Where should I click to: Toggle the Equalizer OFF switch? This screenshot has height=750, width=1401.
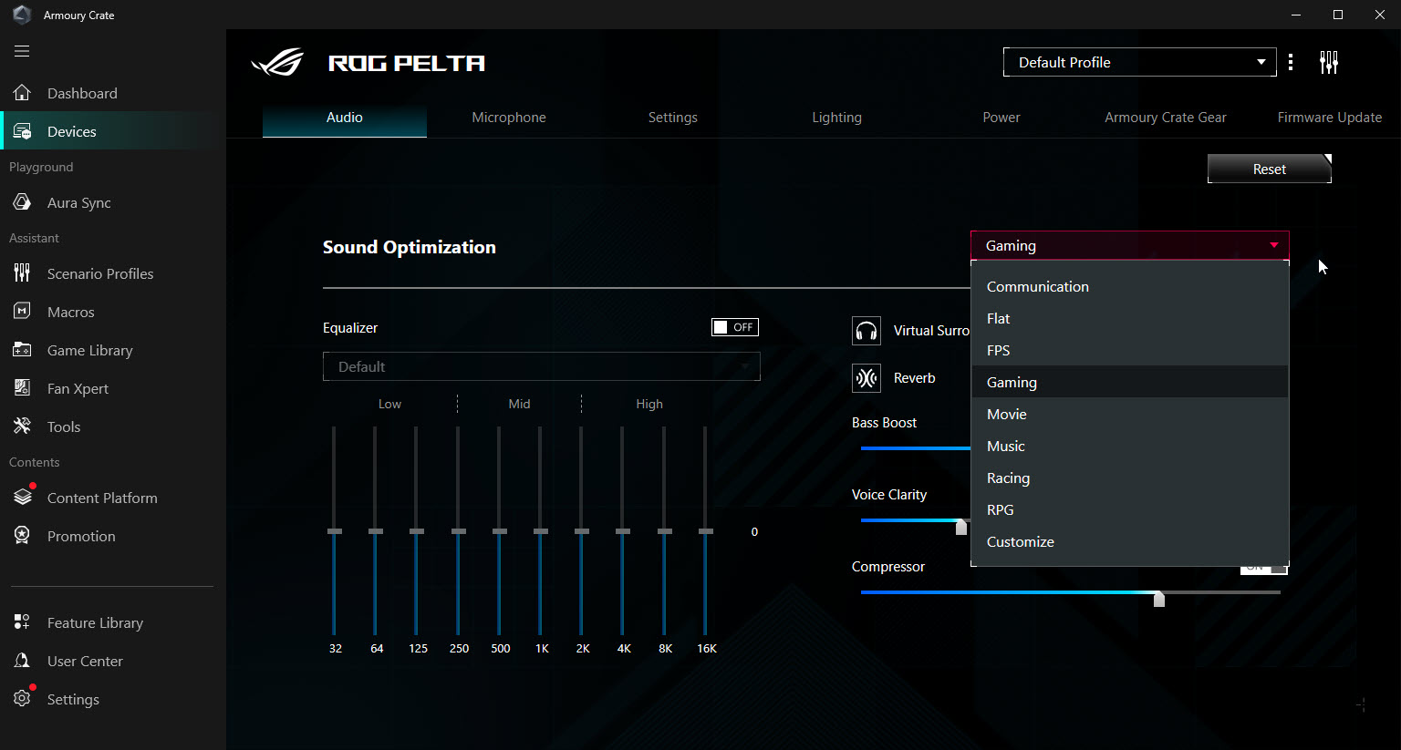pyautogui.click(x=735, y=327)
